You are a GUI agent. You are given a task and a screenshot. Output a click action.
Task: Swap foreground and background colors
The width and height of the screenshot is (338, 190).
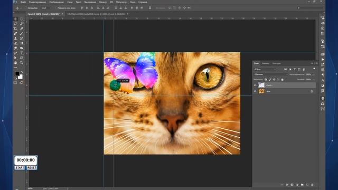pyautogui.click(x=22, y=72)
